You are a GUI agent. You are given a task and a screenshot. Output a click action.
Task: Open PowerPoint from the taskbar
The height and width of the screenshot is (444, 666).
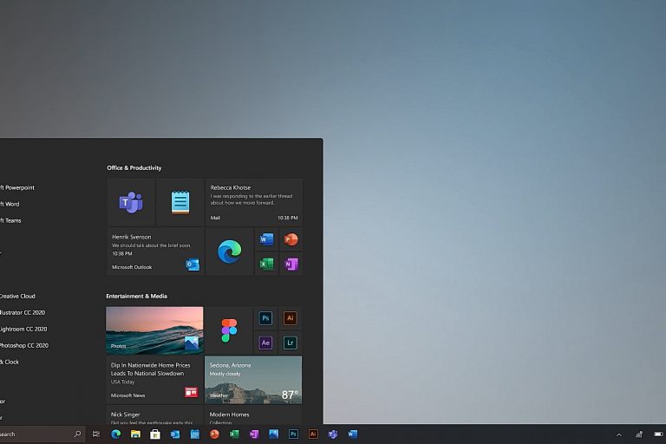coord(214,434)
